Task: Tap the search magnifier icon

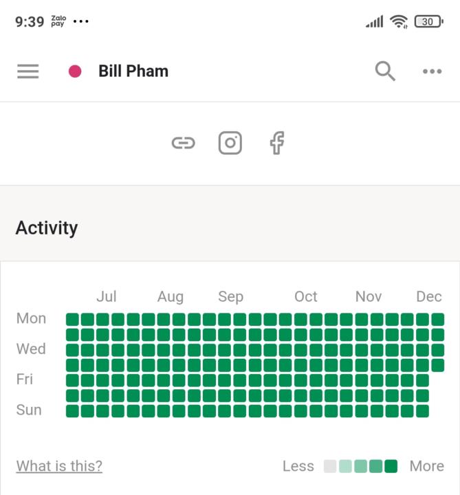Action: [x=385, y=71]
